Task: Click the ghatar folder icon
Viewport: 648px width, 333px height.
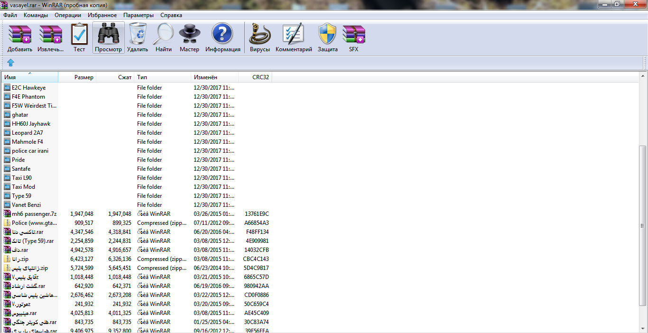Action: pyautogui.click(x=7, y=115)
